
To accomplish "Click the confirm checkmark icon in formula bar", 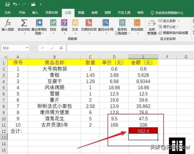I will coord(52,48).
